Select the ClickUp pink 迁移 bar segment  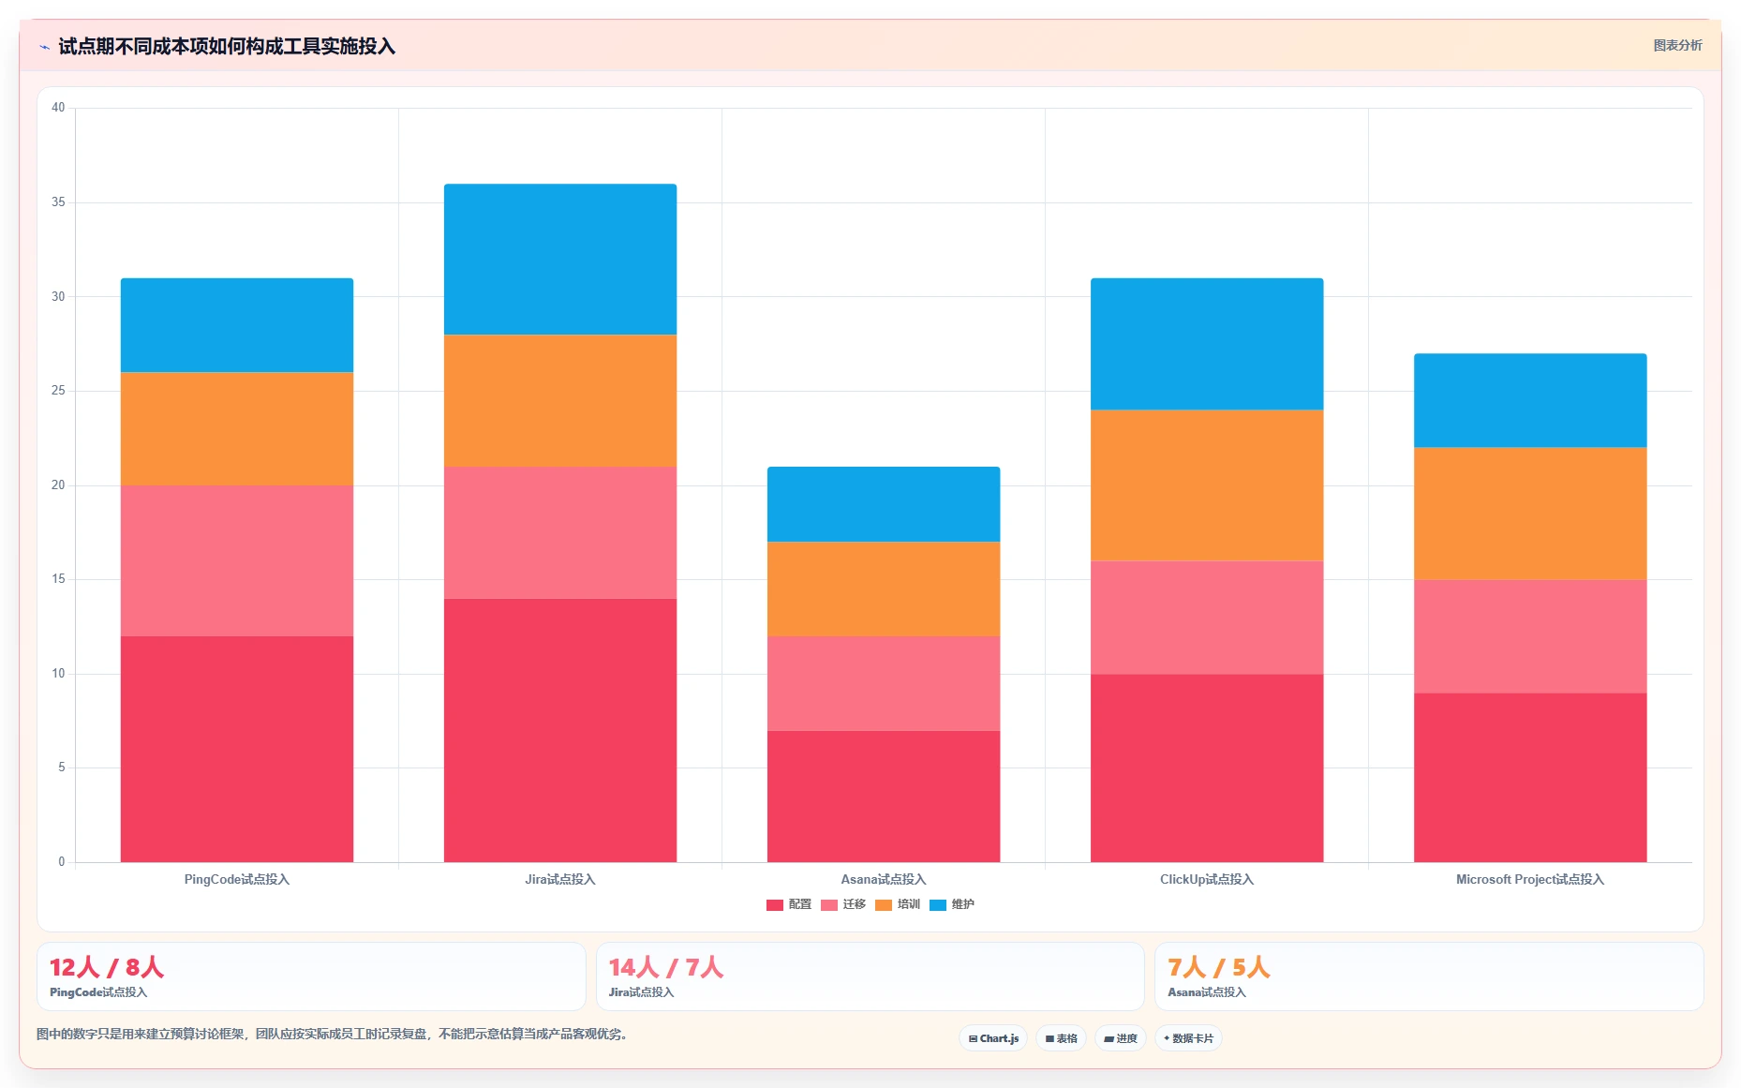[x=1207, y=618]
